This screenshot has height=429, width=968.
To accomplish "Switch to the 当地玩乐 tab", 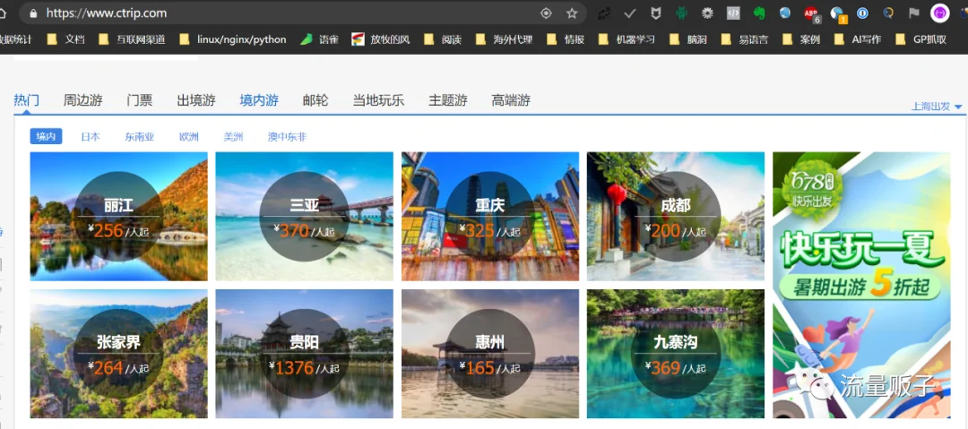I will [x=378, y=100].
